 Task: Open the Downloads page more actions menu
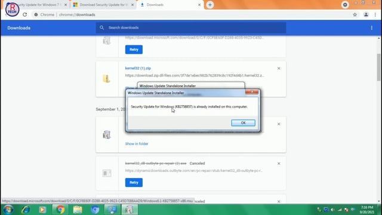tap(371, 28)
